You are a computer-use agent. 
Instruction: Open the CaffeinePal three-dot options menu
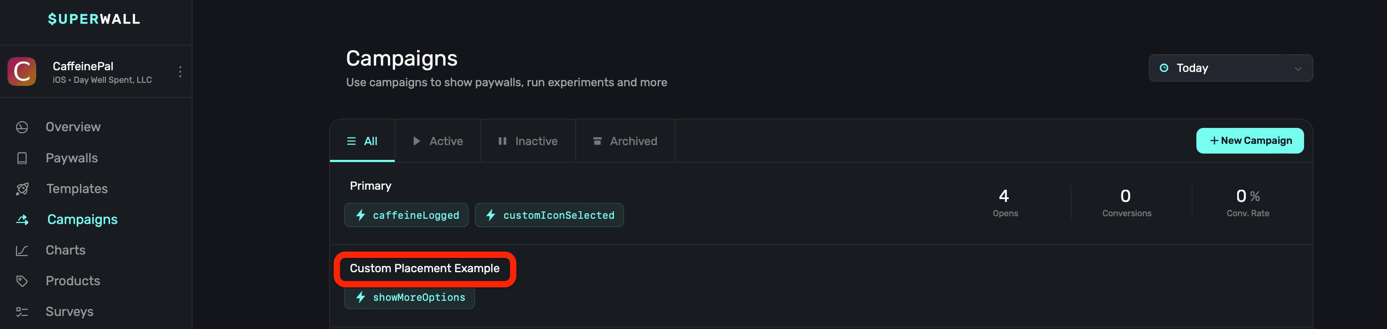(x=180, y=72)
